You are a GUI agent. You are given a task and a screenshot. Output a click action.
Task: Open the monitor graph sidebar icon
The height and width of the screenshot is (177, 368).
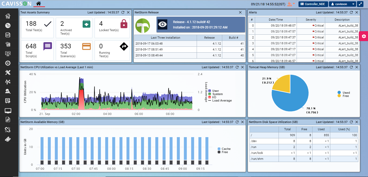coord(8,54)
